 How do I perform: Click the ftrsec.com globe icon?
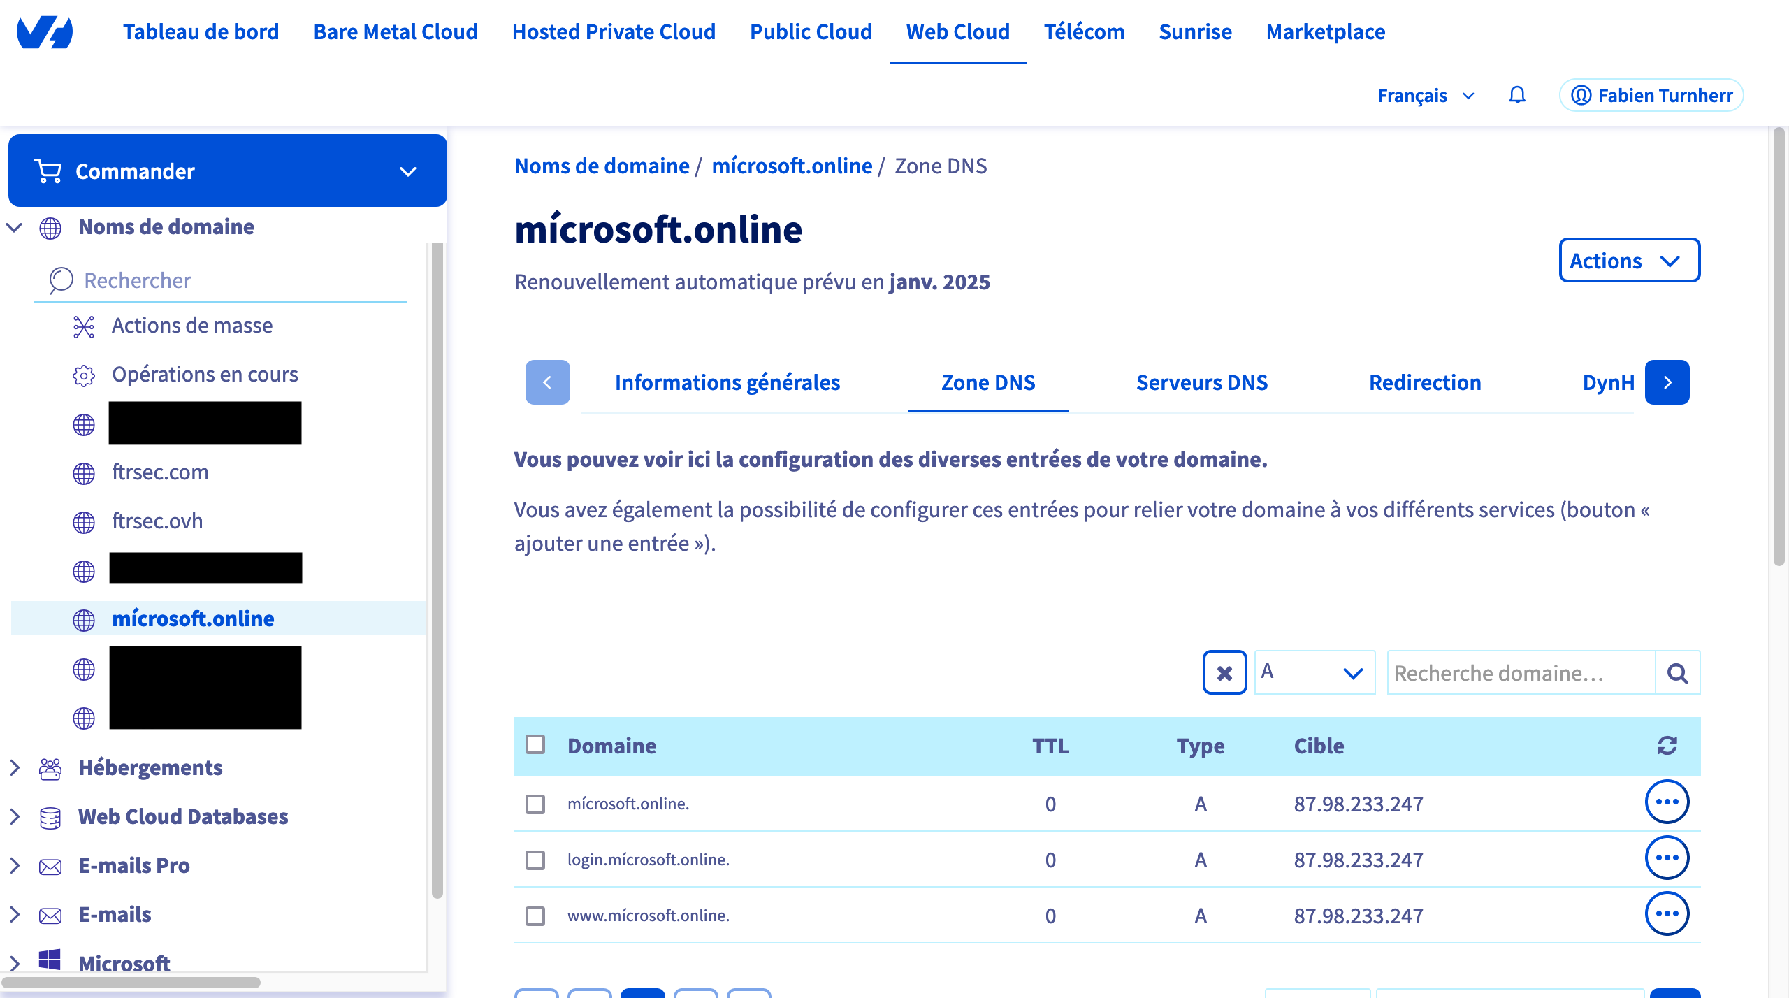pos(84,474)
